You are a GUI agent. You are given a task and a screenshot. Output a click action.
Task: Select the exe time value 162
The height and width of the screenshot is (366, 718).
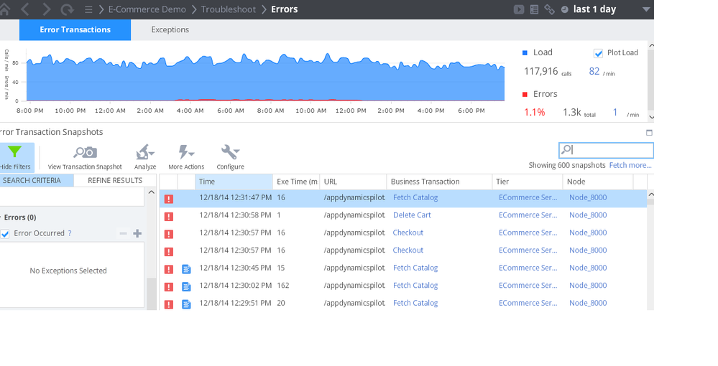(x=283, y=286)
